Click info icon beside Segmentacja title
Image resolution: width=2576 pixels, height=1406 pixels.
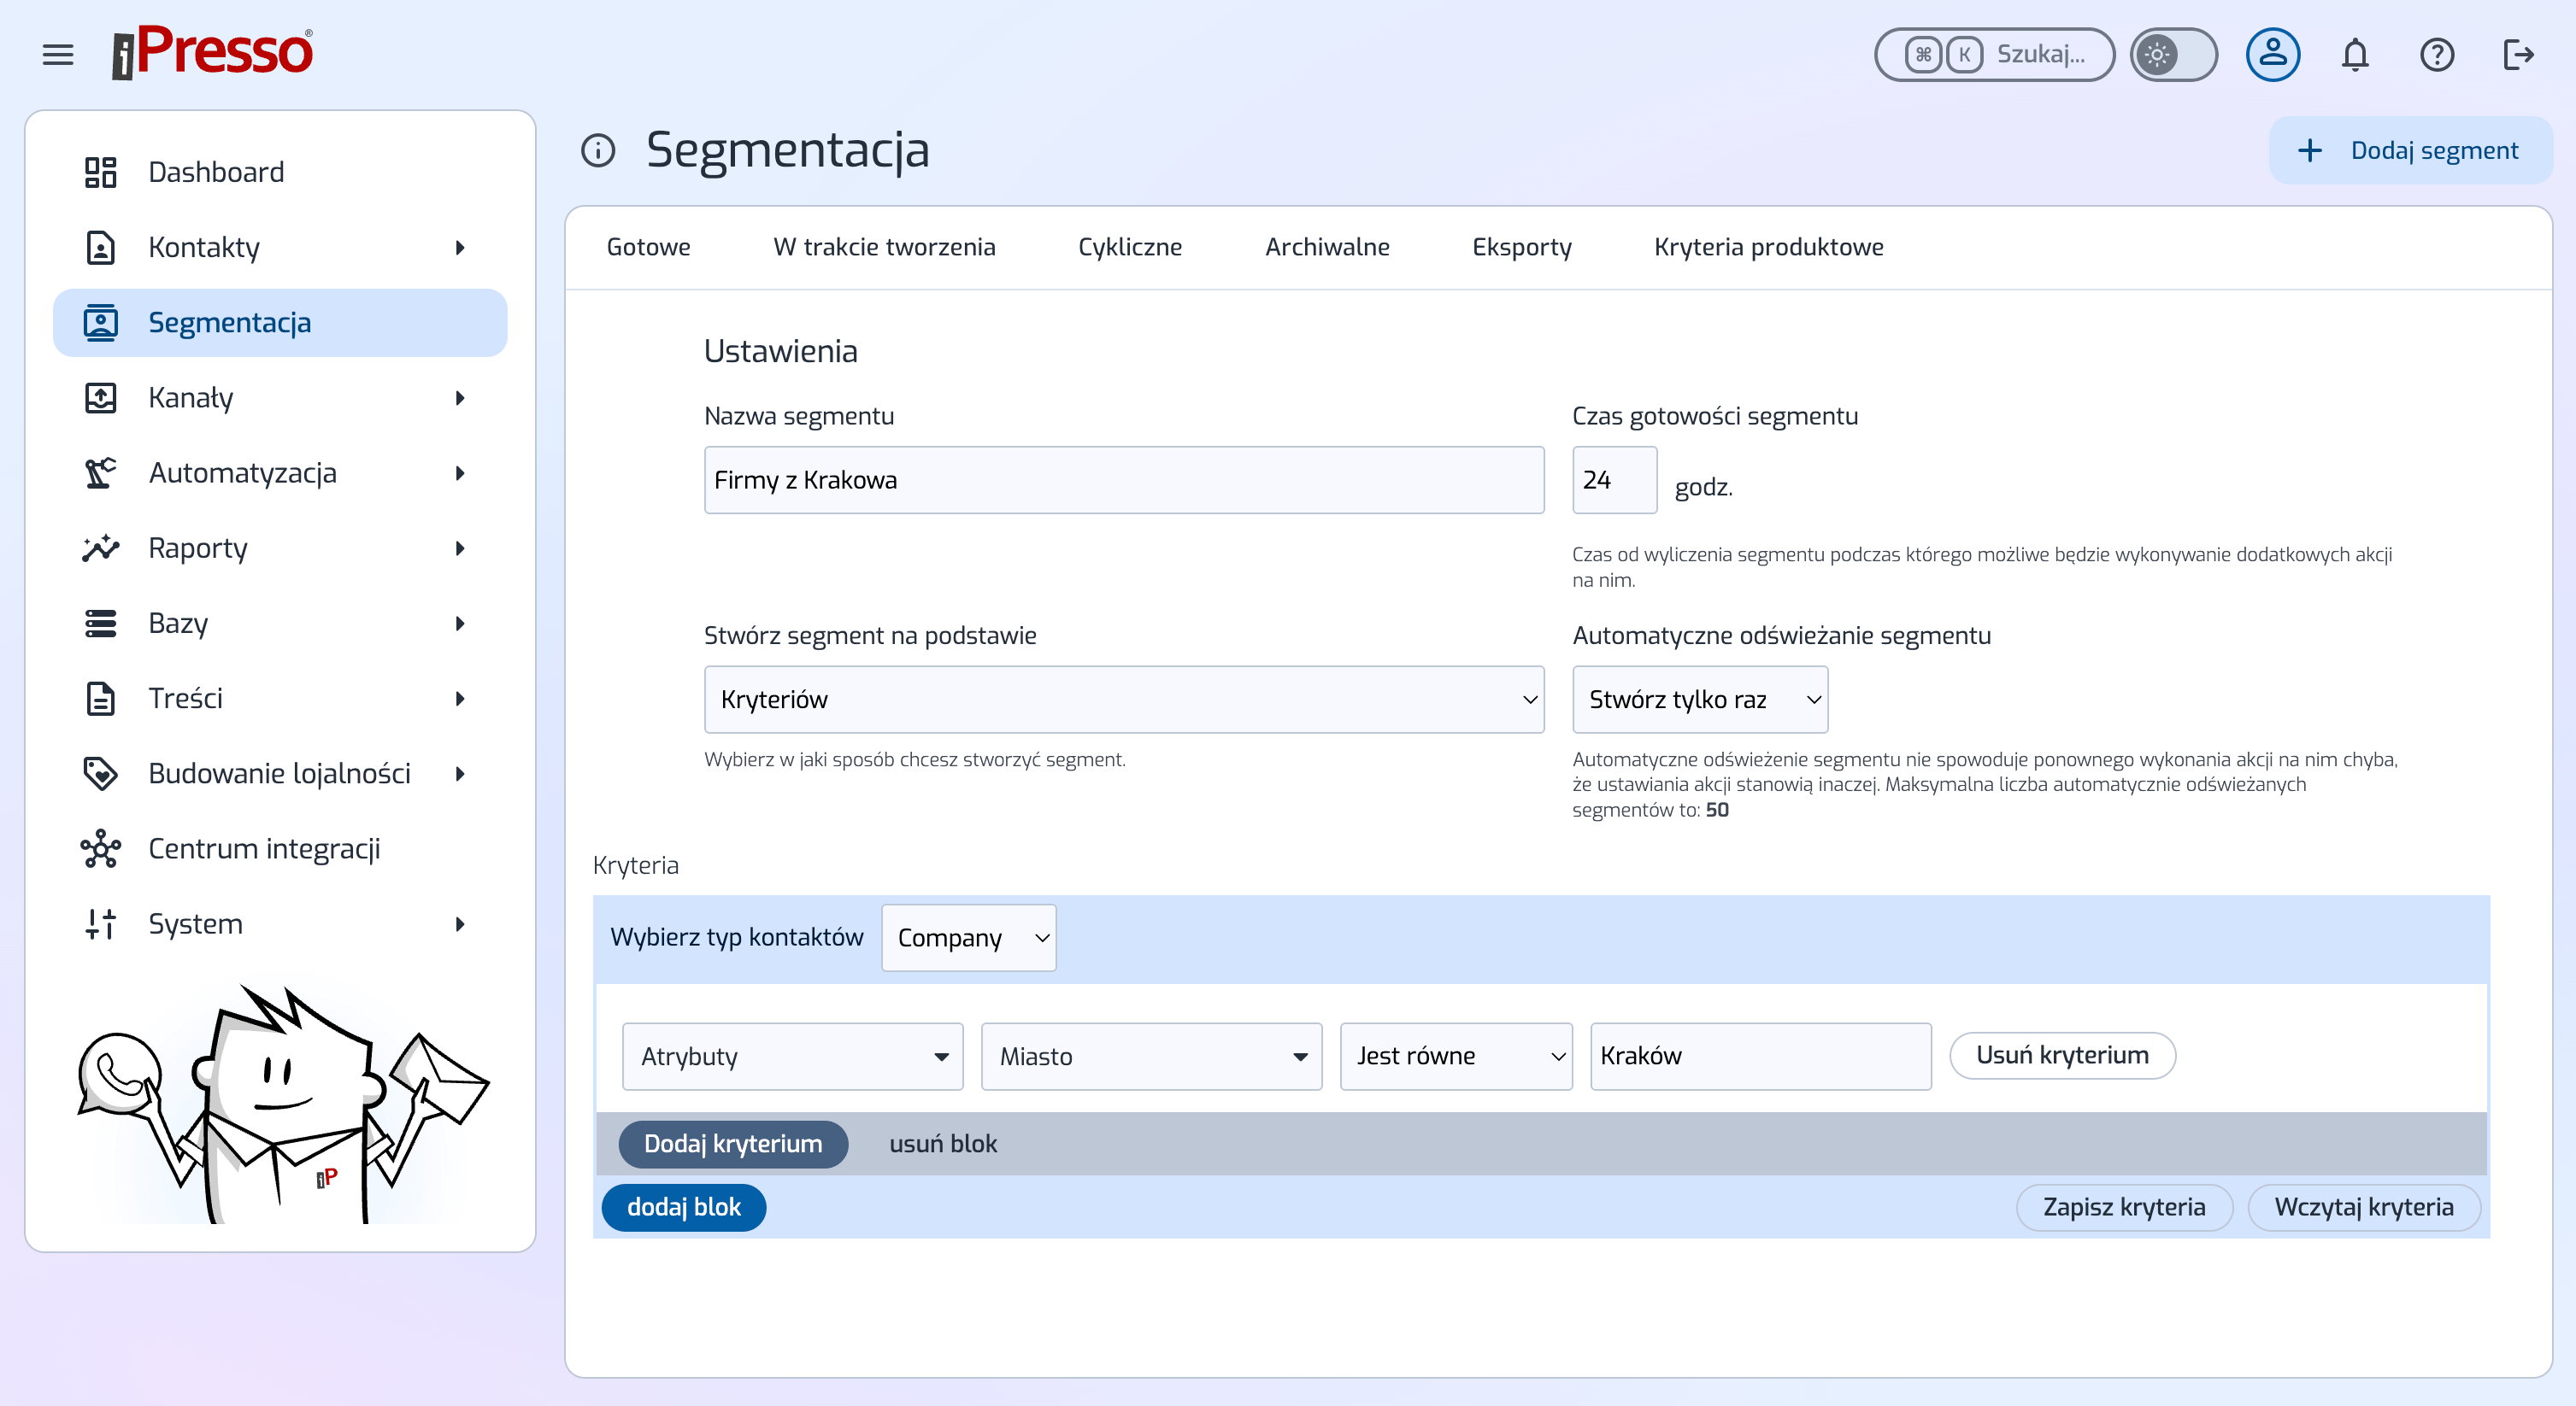click(x=598, y=151)
